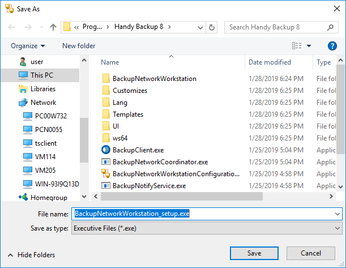Click the Back navigation arrow

click(11, 27)
